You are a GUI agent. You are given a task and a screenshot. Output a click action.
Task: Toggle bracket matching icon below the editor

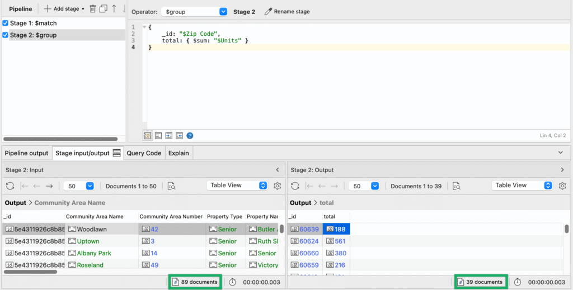148,136
